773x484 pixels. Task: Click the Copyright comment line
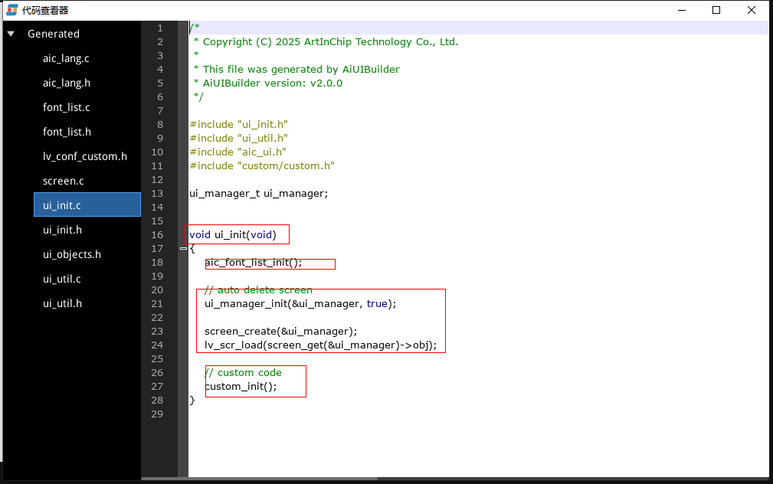(x=326, y=42)
